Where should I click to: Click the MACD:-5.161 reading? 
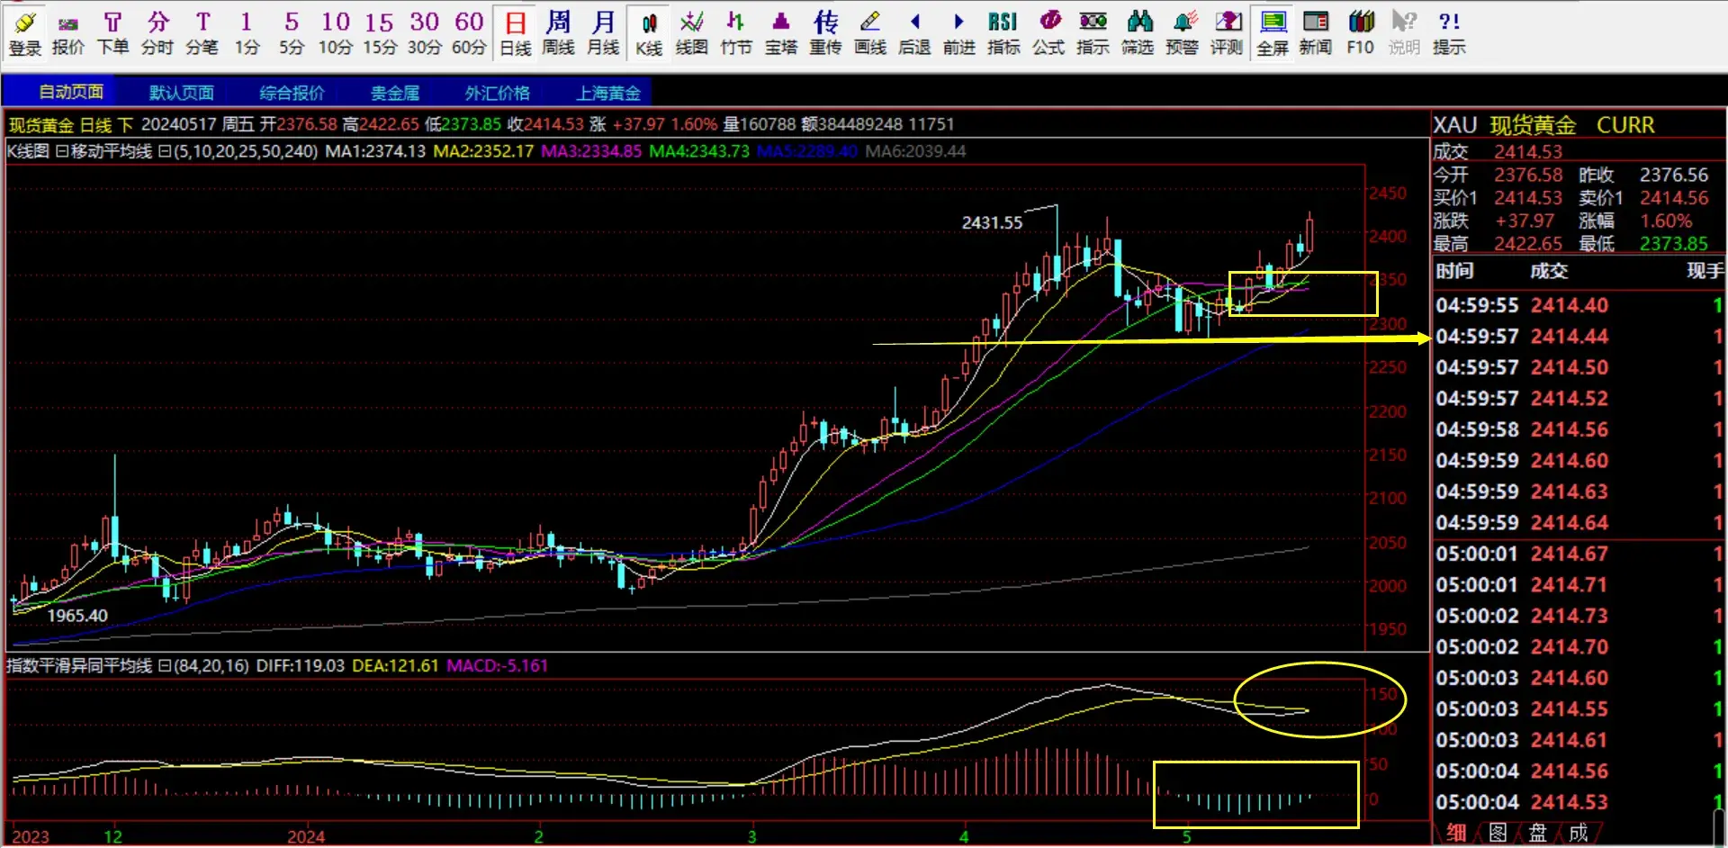click(x=497, y=666)
